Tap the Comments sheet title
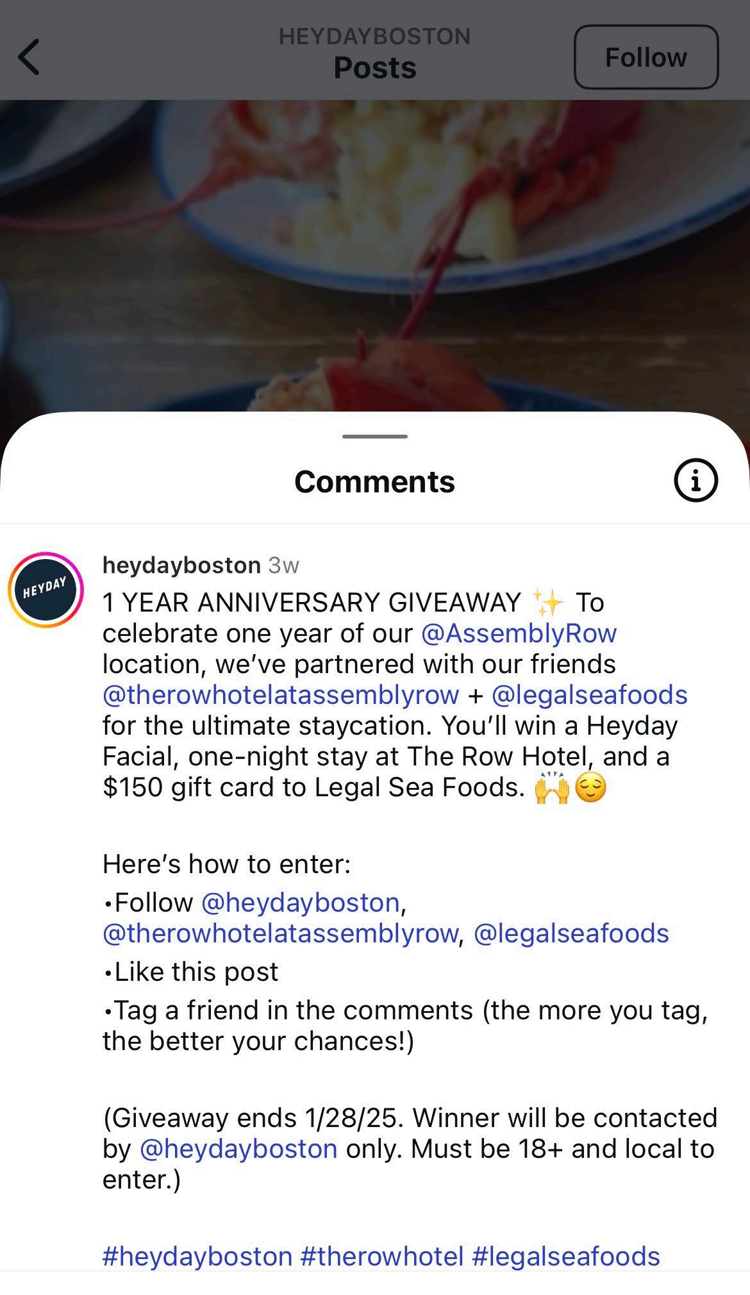The height and width of the screenshot is (1295, 750). click(375, 482)
